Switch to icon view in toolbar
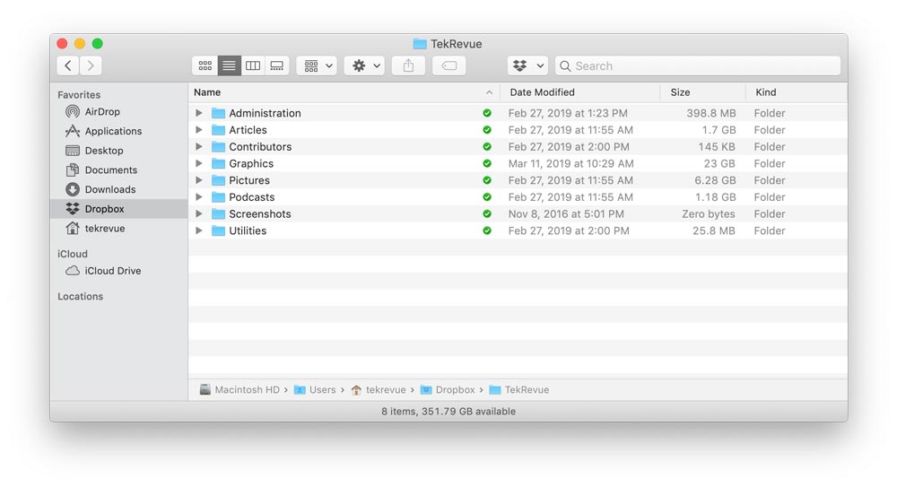Viewport: 897px width, 487px height. pos(205,65)
